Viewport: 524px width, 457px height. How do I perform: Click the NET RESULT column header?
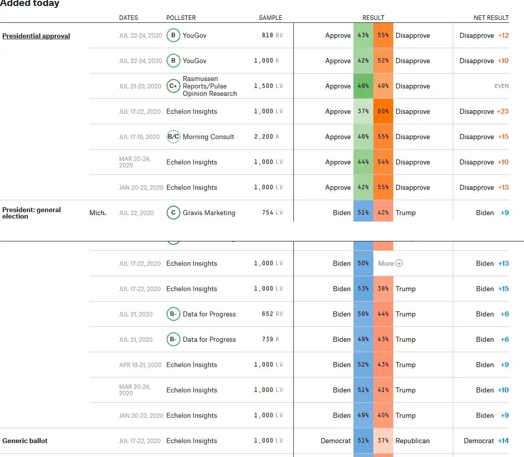[491, 18]
